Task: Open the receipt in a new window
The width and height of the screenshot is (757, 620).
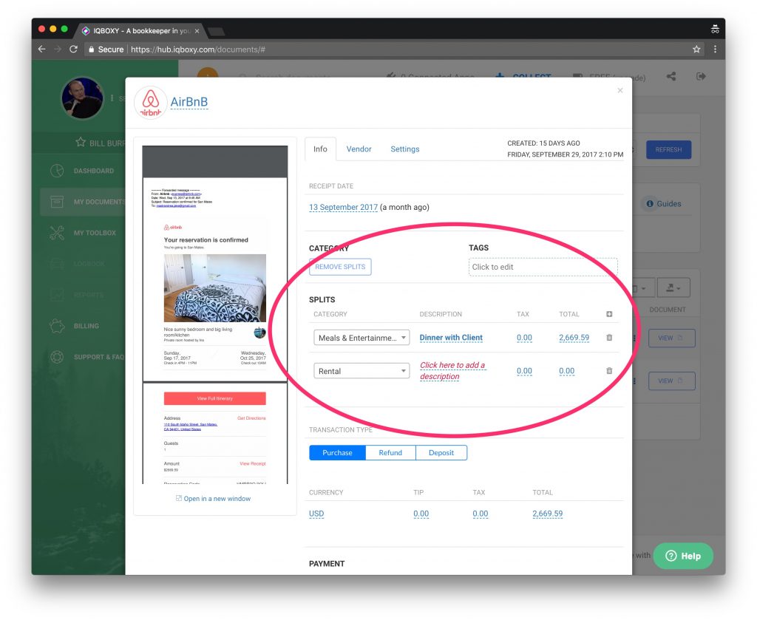Action: point(215,498)
